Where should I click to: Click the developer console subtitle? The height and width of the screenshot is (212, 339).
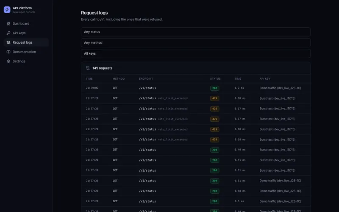24,12
